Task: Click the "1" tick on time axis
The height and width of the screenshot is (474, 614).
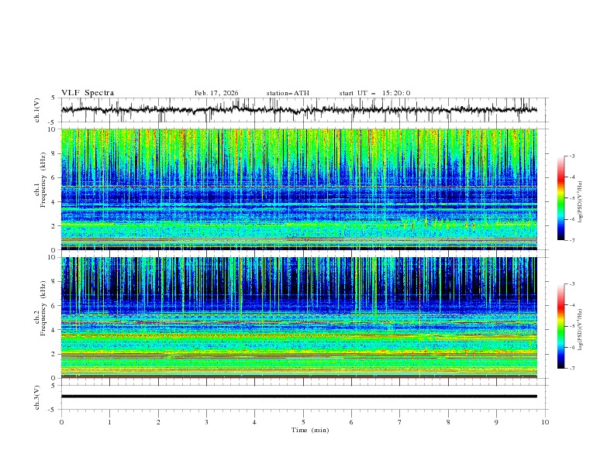Action: click(x=109, y=422)
